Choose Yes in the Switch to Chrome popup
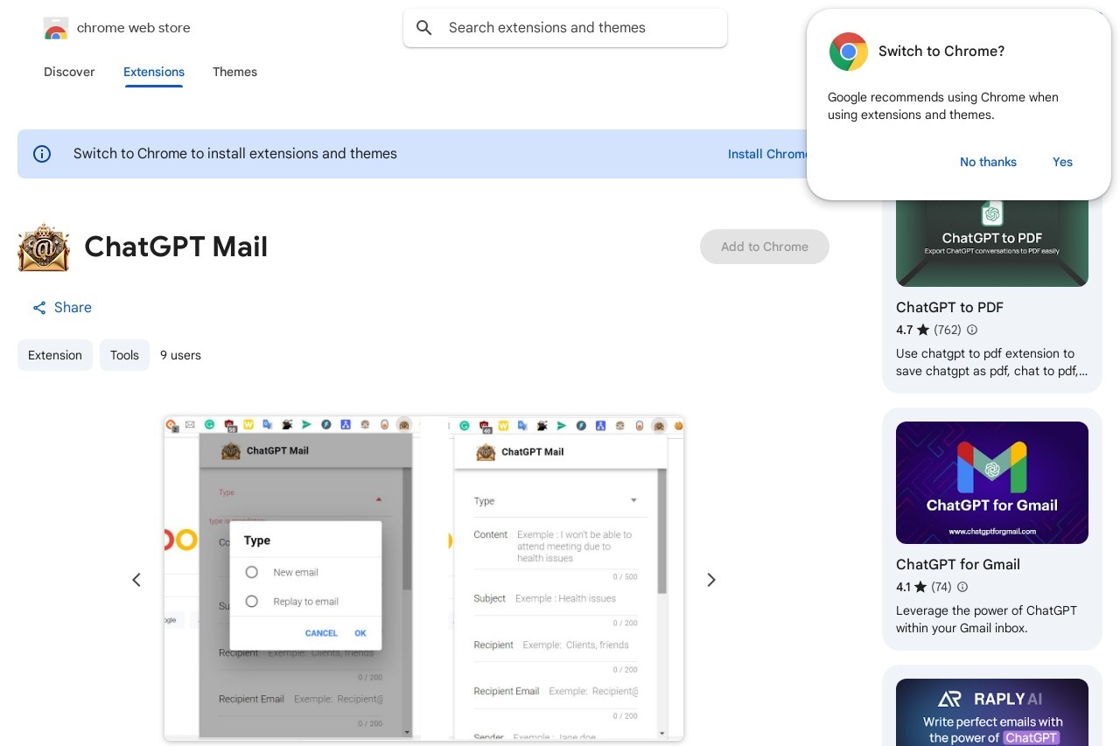1120x746 pixels. click(1062, 162)
